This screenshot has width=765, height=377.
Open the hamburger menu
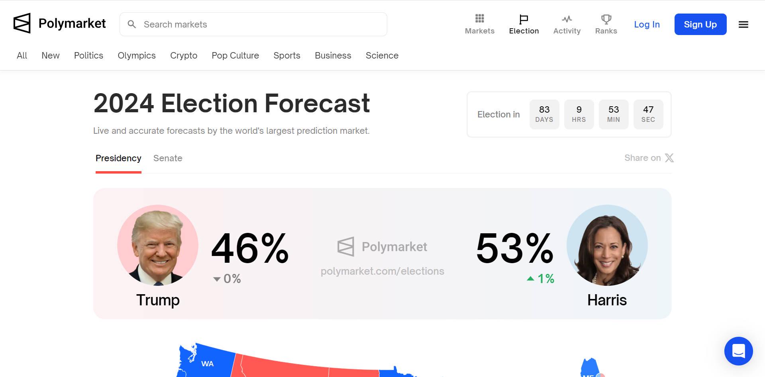(x=743, y=24)
